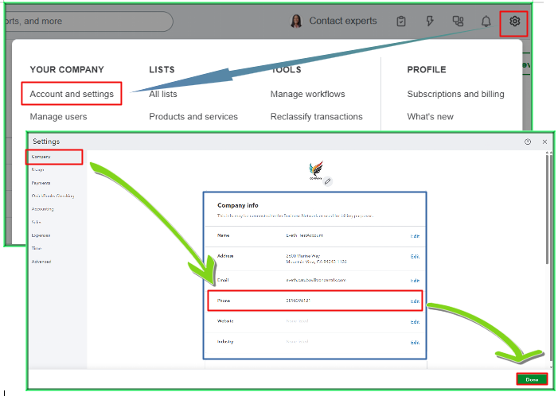
Task: Click the 'Company info' heading
Action: click(238, 205)
